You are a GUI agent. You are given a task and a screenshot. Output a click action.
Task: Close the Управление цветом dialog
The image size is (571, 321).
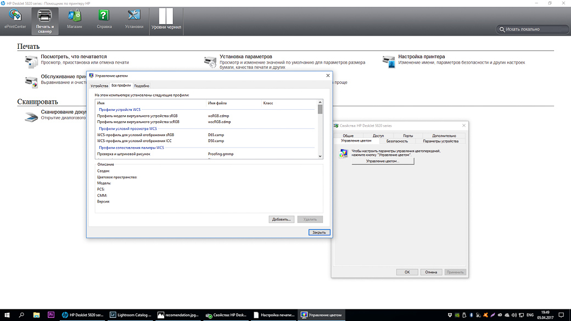pos(328,76)
